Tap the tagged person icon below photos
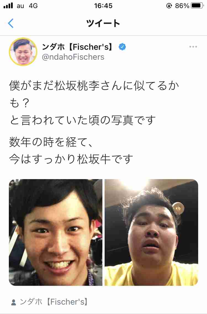Screen dimensions: 207x314 [14, 302]
